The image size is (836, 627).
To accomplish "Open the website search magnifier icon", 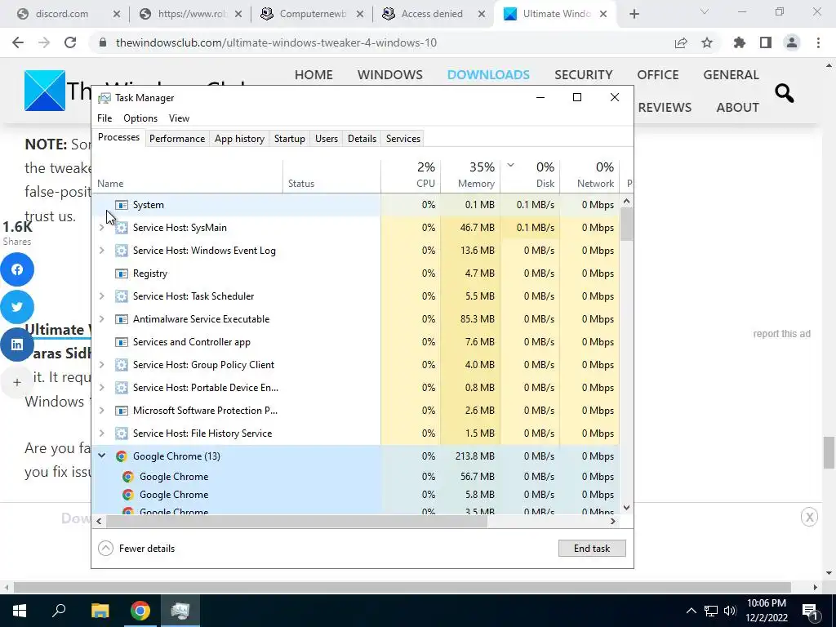I will pos(784,93).
